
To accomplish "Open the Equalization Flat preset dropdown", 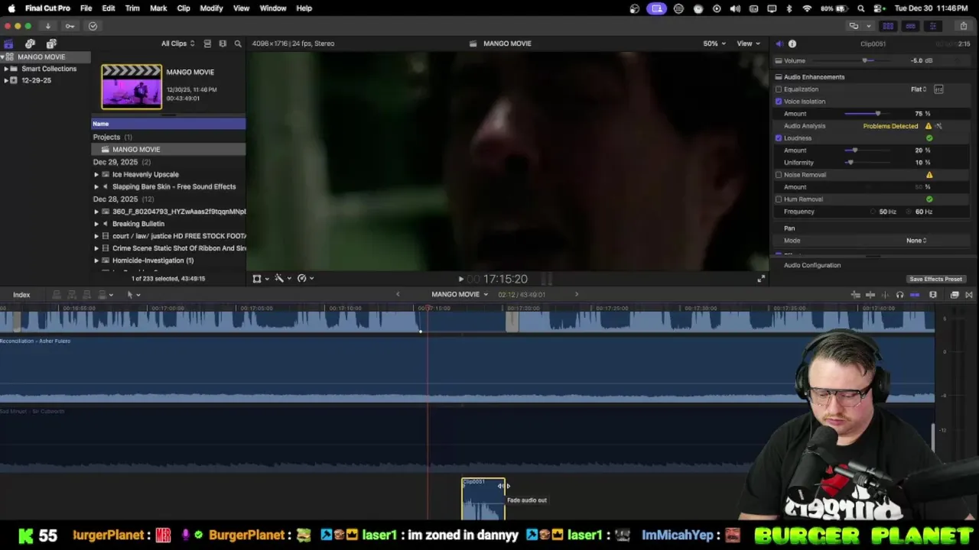I will [x=919, y=89].
